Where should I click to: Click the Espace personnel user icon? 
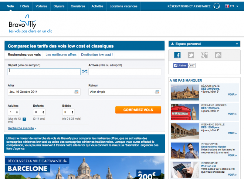tap(172, 44)
